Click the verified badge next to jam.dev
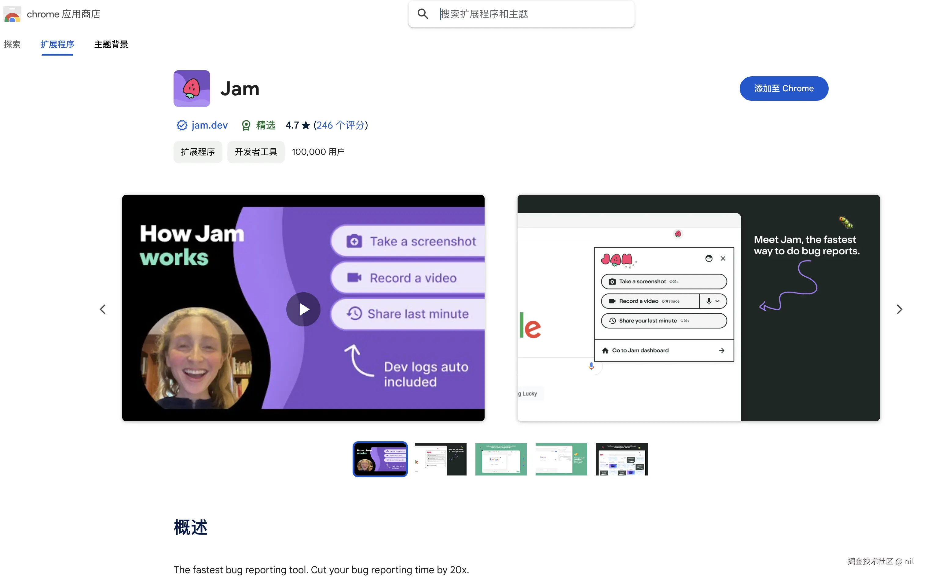The height and width of the screenshot is (579, 927). pos(181,125)
